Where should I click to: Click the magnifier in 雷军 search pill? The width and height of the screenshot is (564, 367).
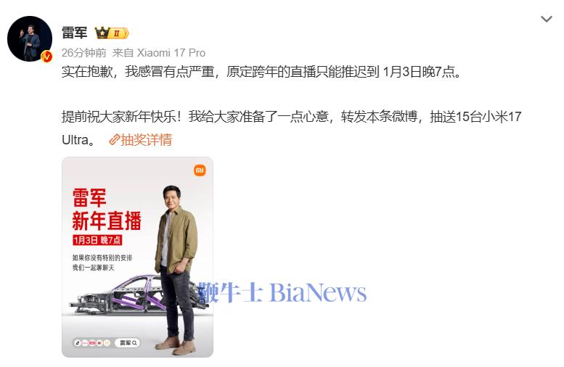(x=134, y=343)
